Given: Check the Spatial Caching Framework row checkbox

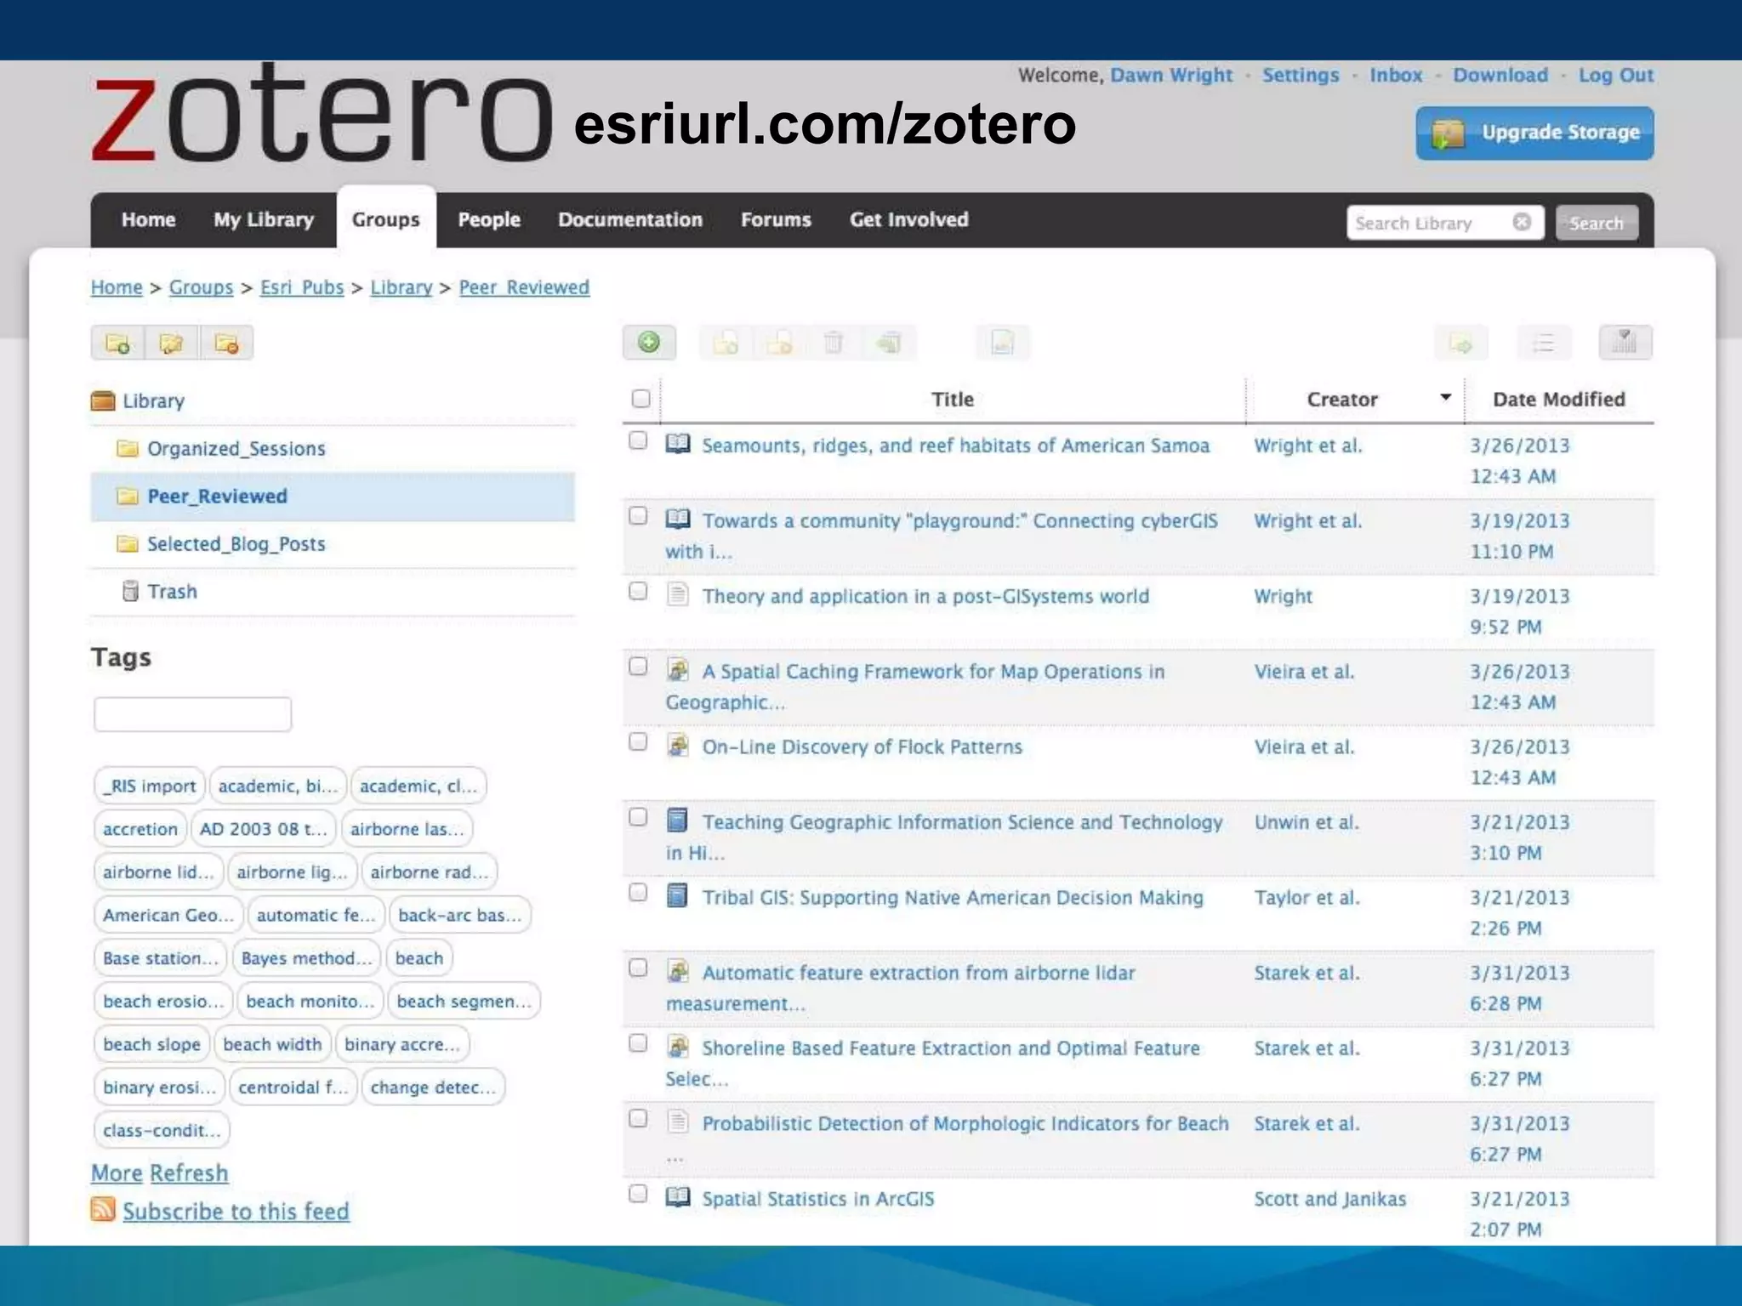Looking at the screenshot, I should (638, 667).
